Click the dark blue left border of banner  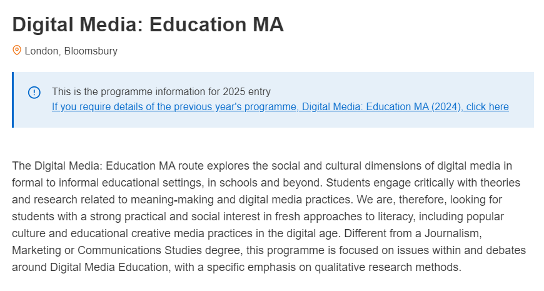click(x=13, y=100)
